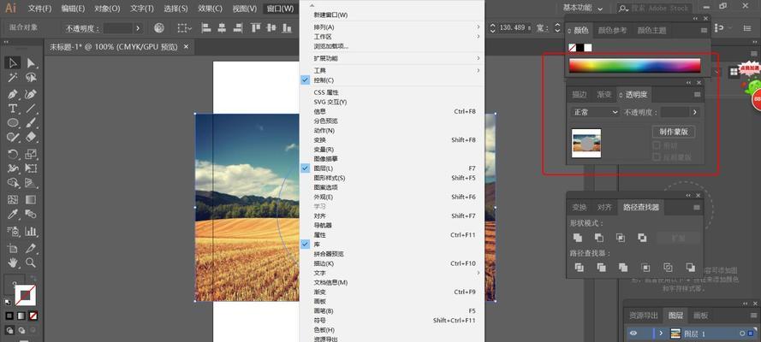761x342 pixels.
Task: Open the 扩展功能 submenu
Action: click(392, 58)
